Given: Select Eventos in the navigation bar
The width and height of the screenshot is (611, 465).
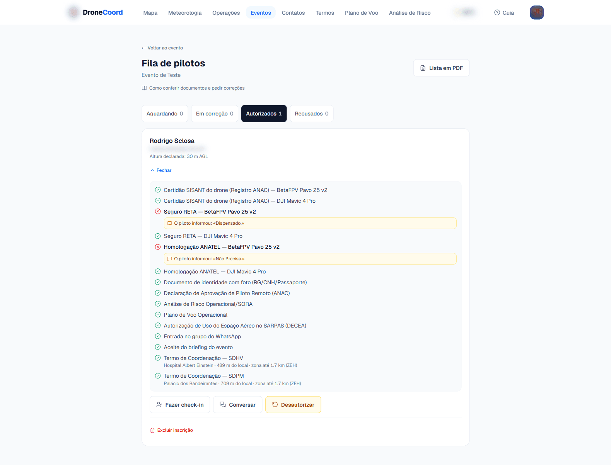Looking at the screenshot, I should pos(261,13).
